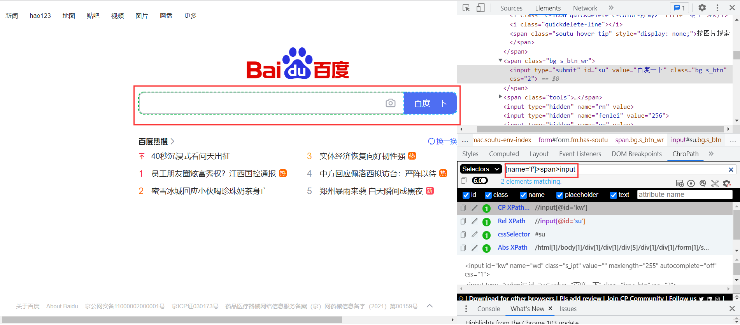740x325 pixels.
Task: Open the 新闻 link in Baidu nav
Action: [x=12, y=16]
